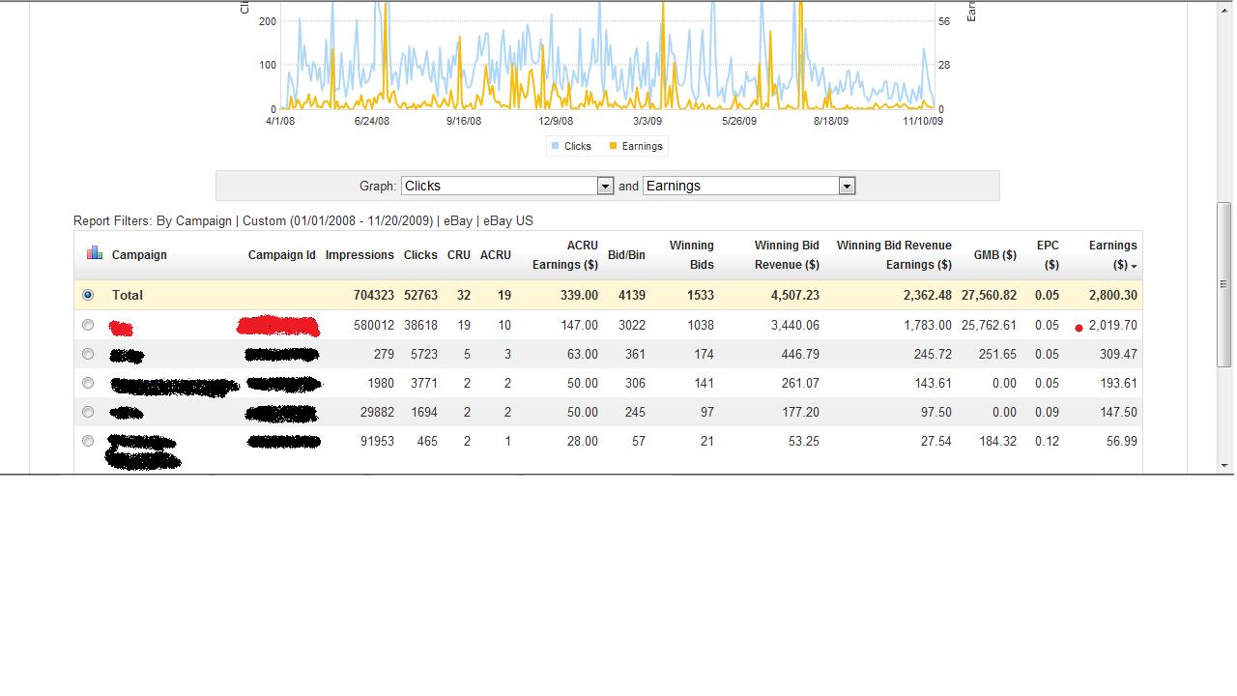Click the yellow Earnings legend marker

point(613,146)
